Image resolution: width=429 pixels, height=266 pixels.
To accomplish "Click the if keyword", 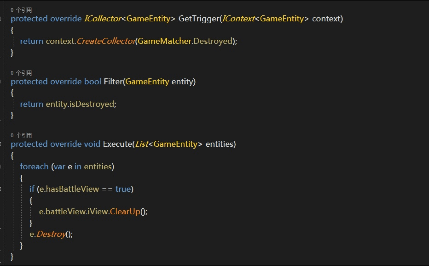I will click(x=32, y=189).
